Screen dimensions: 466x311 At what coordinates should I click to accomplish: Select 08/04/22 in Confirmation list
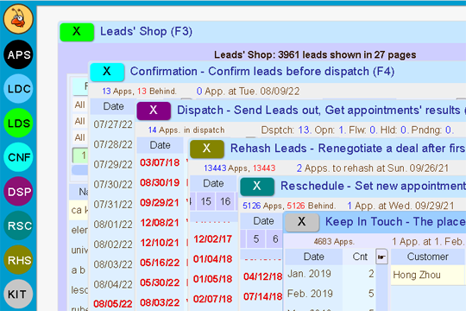point(113,284)
